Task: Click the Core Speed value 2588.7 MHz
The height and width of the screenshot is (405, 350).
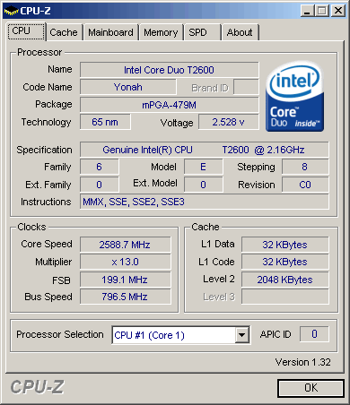Action: [125, 245]
